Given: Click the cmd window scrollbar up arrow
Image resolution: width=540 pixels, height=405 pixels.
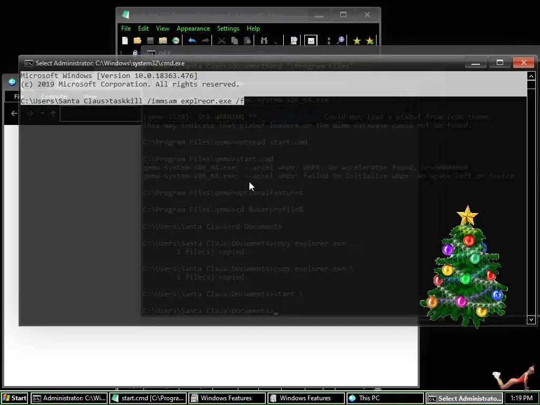Looking at the screenshot, I should 531,76.
